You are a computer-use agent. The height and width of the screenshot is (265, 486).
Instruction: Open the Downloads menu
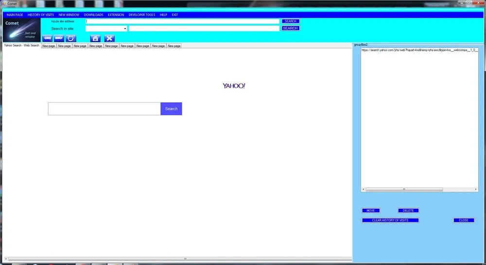[x=93, y=15]
